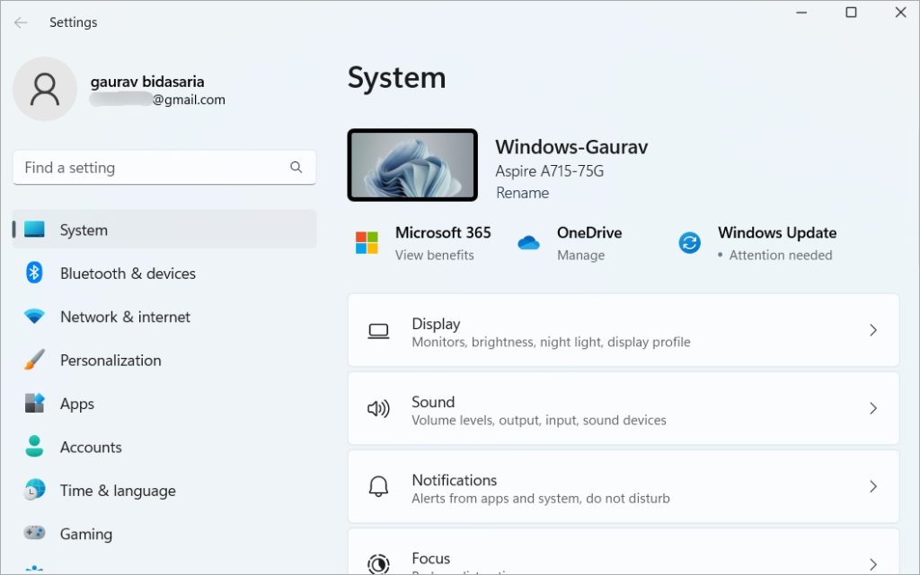Click the Rename link under device name
The height and width of the screenshot is (575, 920).
[x=522, y=193]
